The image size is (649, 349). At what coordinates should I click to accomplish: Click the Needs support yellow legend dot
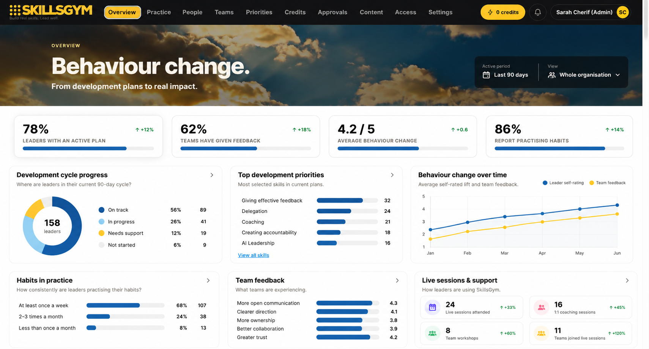pyautogui.click(x=101, y=233)
